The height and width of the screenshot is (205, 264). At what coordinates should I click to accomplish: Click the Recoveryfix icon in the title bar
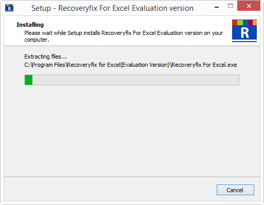(9, 8)
